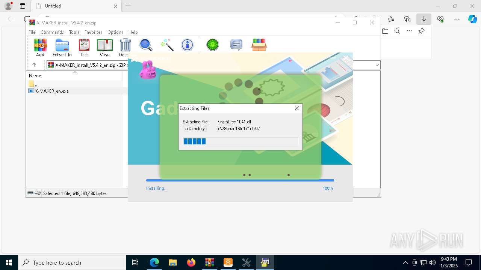Open Task View on the taskbar
The width and height of the screenshot is (481, 270).
tap(135, 262)
